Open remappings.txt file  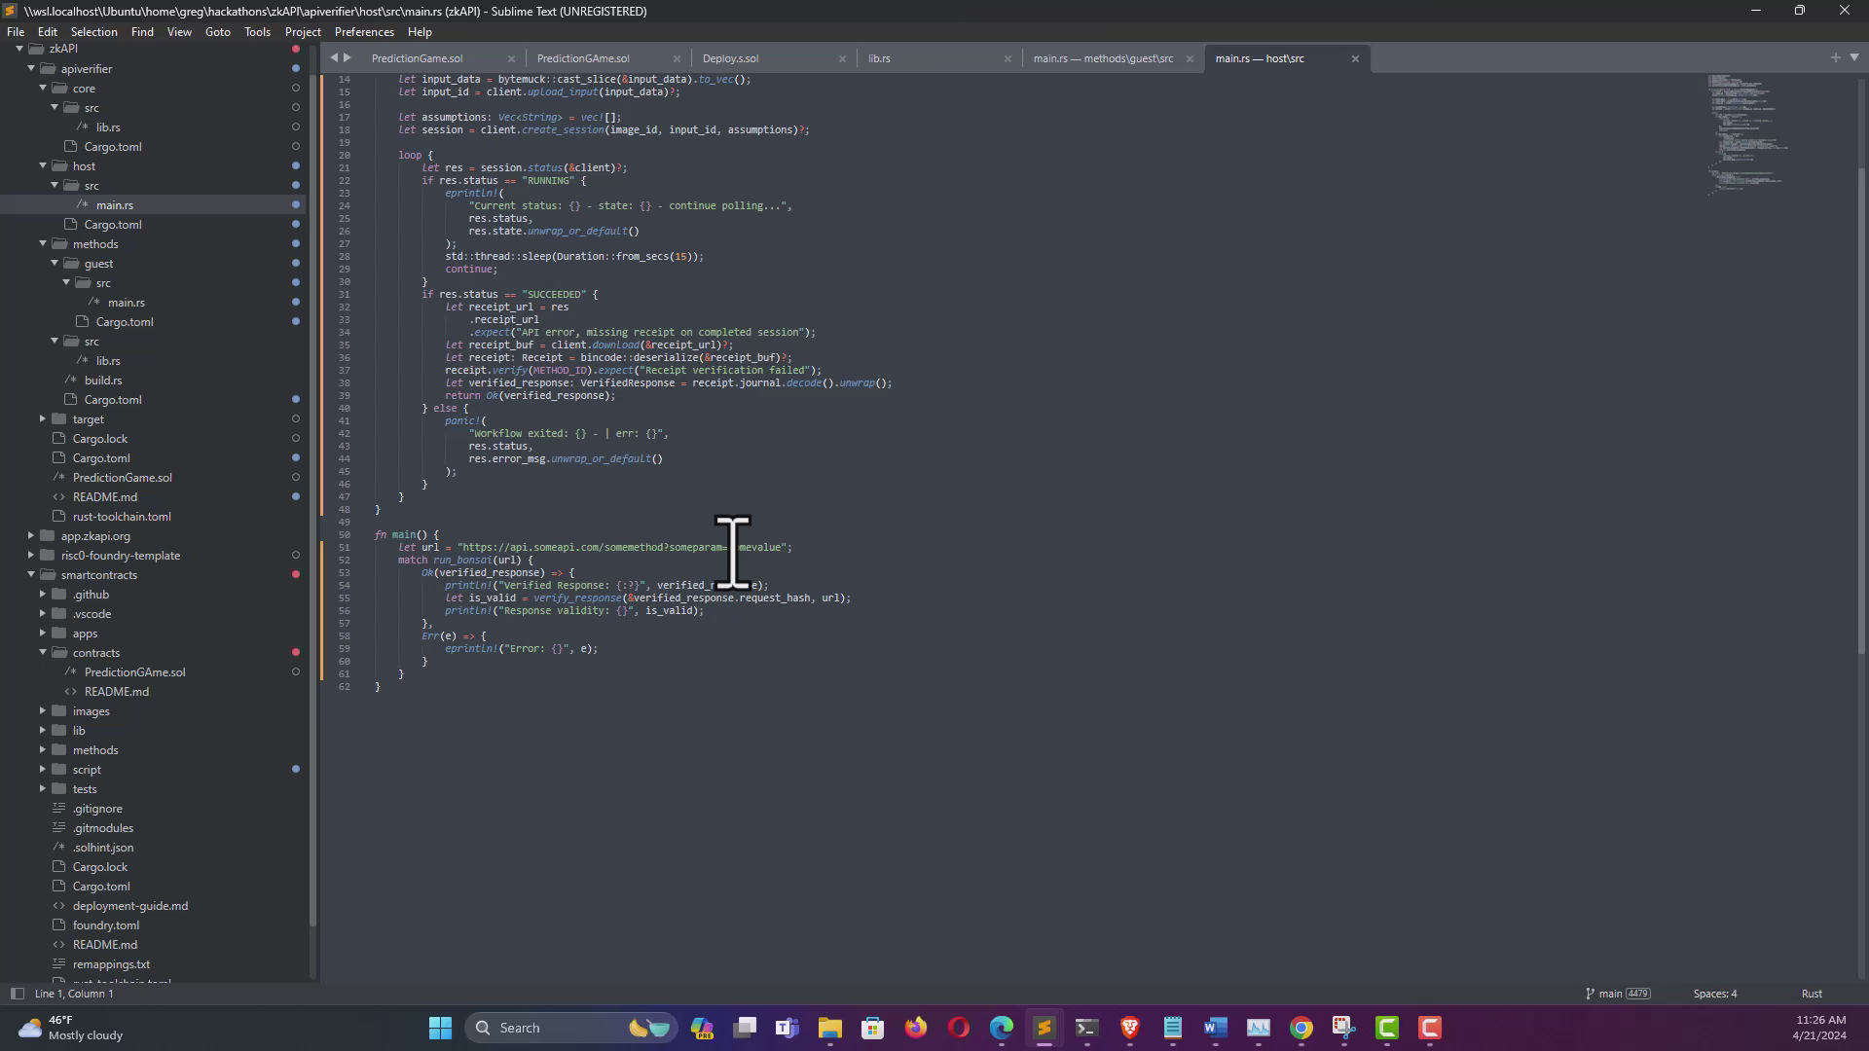point(111,964)
